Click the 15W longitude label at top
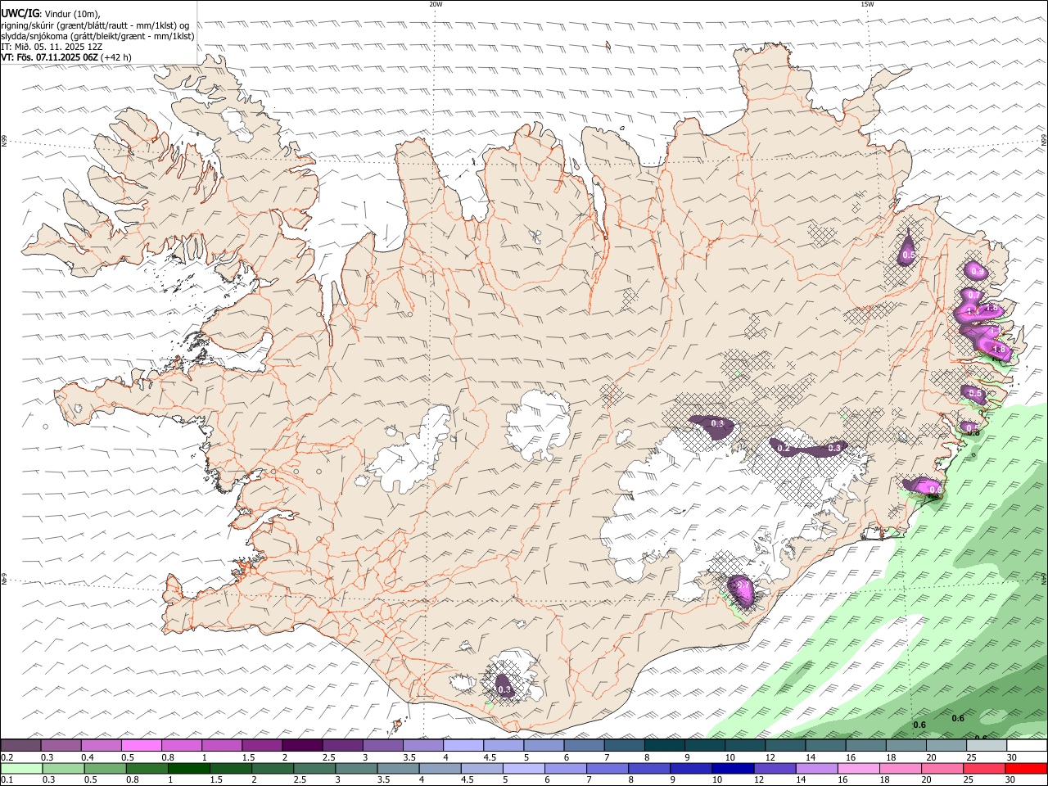 (x=867, y=4)
